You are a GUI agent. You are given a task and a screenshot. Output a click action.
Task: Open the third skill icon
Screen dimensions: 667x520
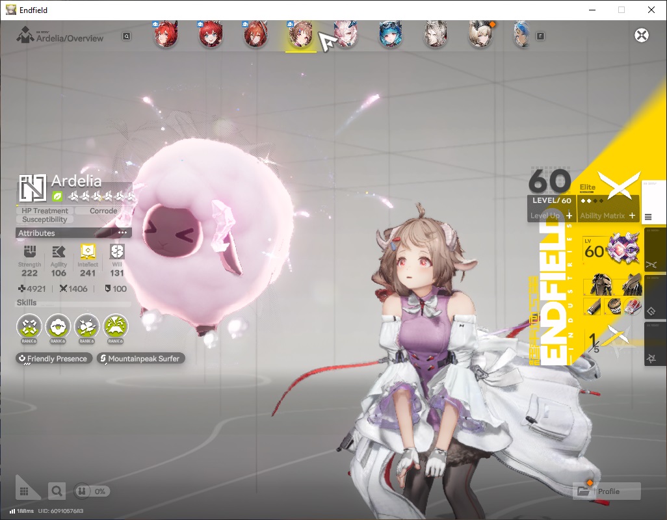(x=86, y=327)
